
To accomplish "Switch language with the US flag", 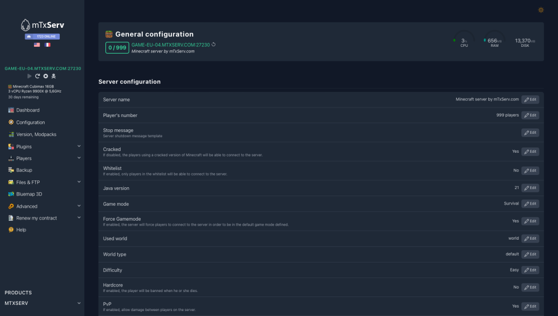I will (37, 45).
